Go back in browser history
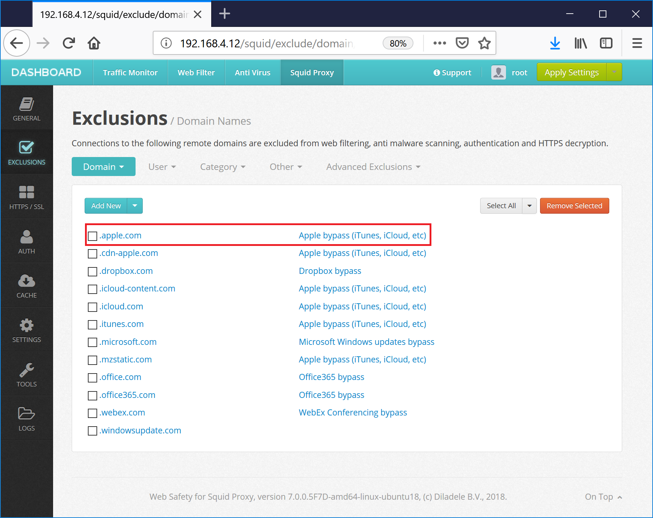 pos(16,43)
